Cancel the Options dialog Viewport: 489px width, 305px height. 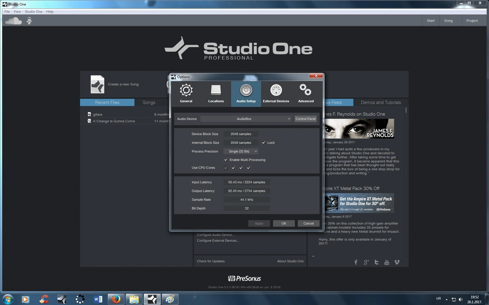(309, 223)
